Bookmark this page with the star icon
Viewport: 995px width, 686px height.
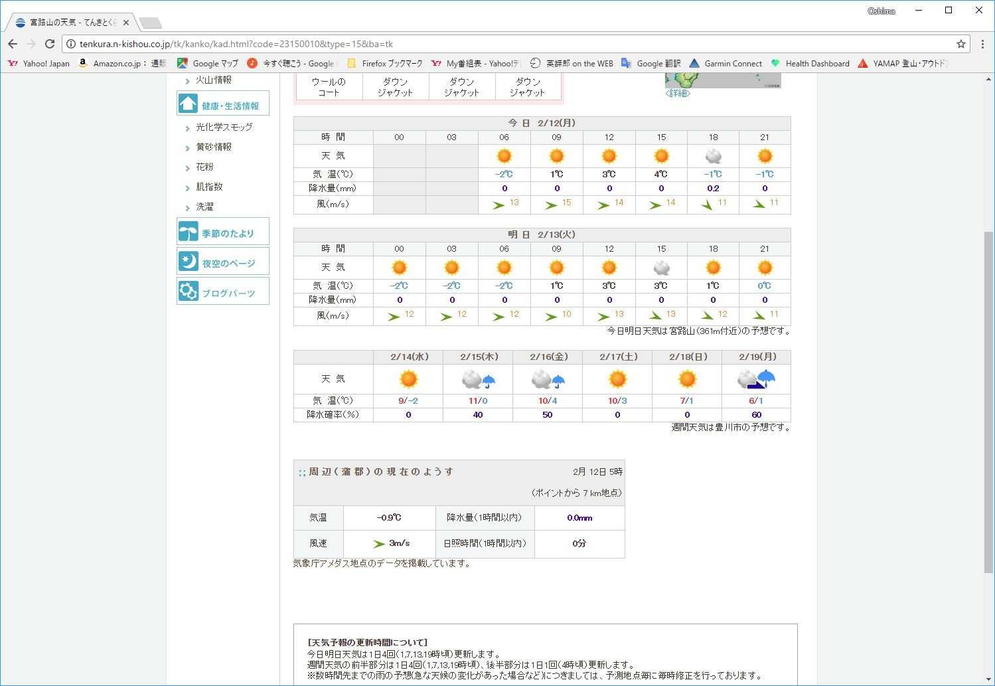click(960, 44)
